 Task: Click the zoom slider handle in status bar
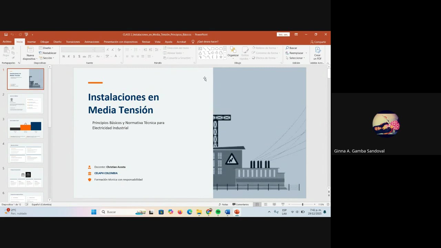coord(302,204)
